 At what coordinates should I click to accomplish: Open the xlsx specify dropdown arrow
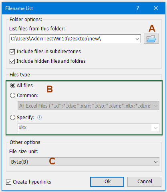(x=155, y=128)
